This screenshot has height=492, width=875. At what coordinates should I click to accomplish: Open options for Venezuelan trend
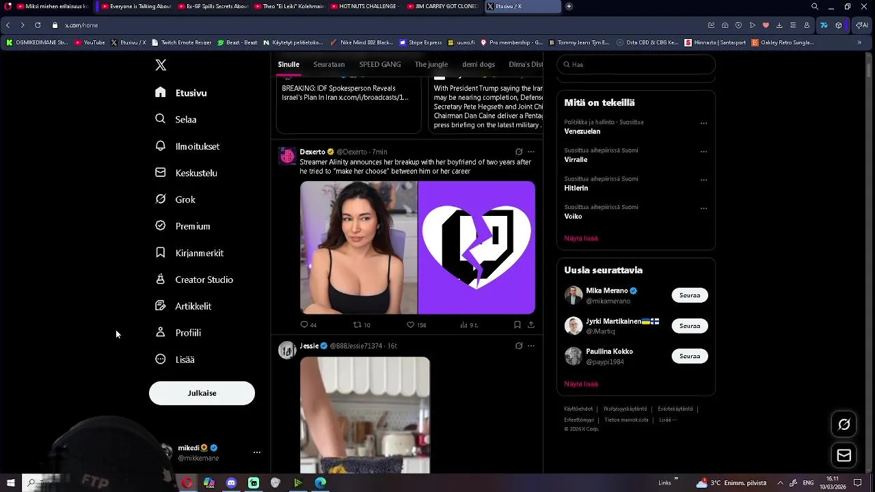[x=703, y=124]
